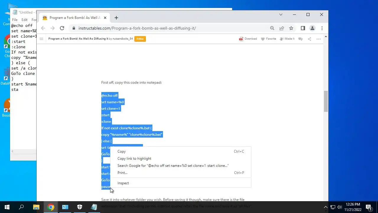Click the taskbar clock showing 12:26 PM

(353, 207)
